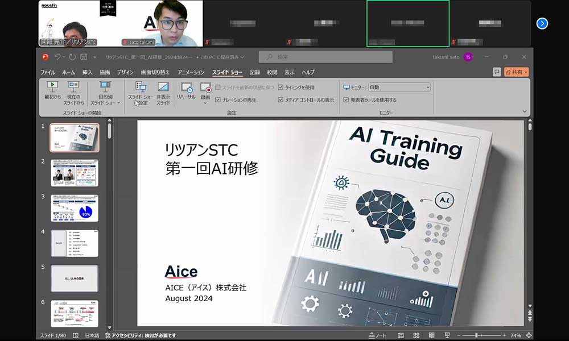Open the 表示 tab
569x341 pixels.
[289, 72]
